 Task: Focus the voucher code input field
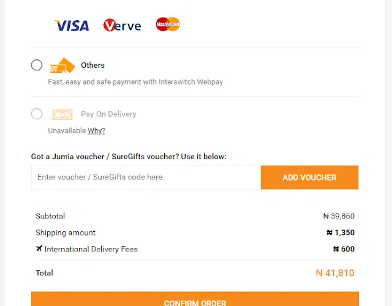tap(146, 177)
